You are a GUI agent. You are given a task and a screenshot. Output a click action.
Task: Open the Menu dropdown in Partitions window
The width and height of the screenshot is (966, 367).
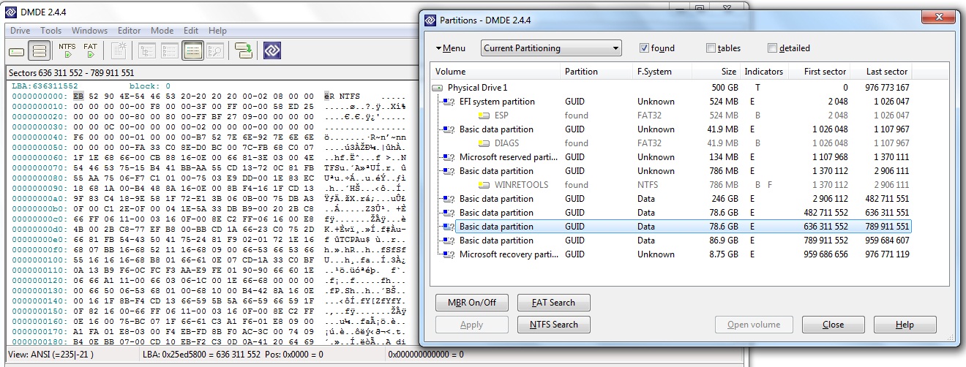click(450, 48)
